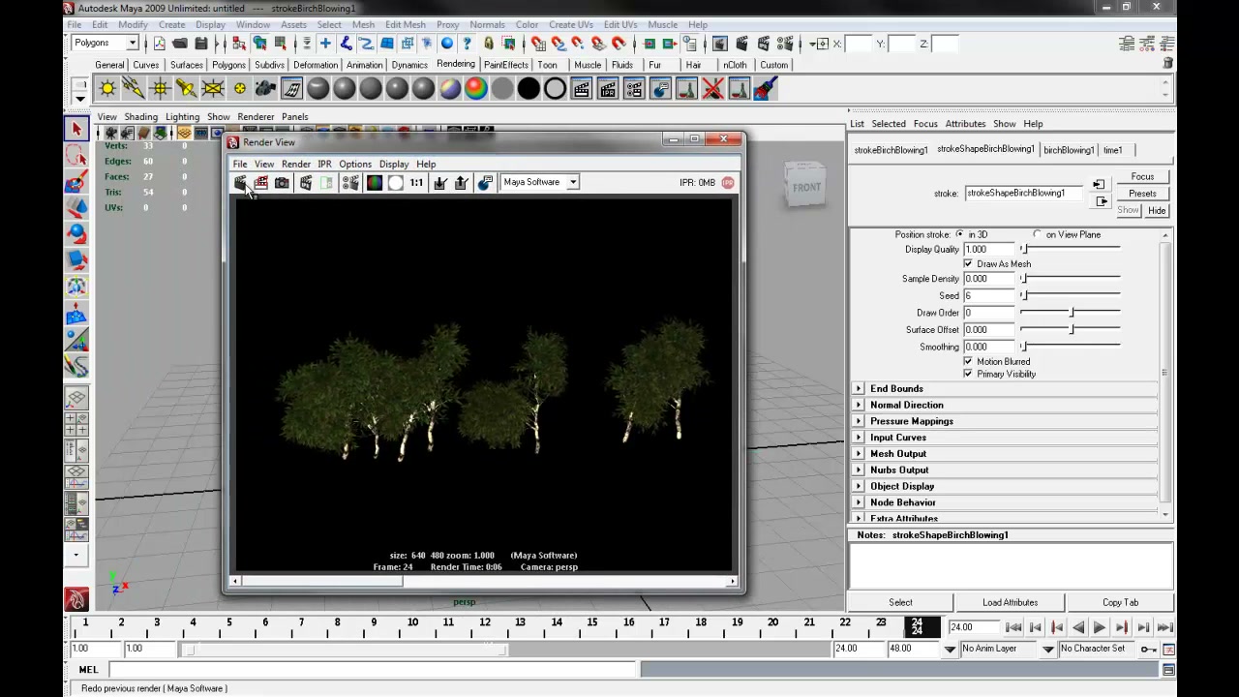Create directional light from the shelf
The width and height of the screenshot is (1239, 697).
tap(134, 89)
